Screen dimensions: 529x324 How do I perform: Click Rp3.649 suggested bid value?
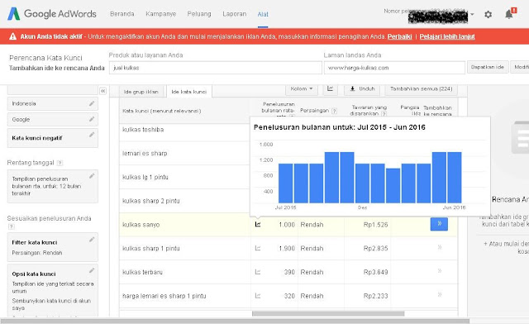[x=375, y=272]
